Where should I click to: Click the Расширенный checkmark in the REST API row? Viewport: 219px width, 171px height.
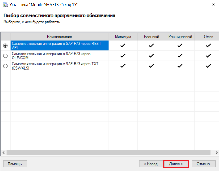coord(180,45)
